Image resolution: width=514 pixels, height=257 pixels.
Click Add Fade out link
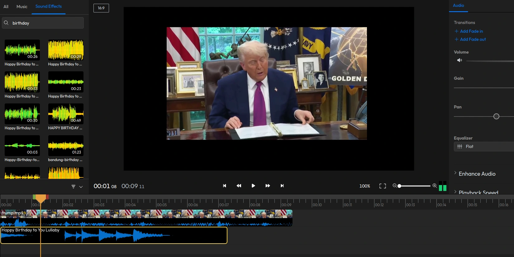pos(473,39)
